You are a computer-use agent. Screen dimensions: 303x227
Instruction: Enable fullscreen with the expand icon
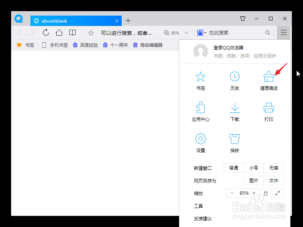click(277, 193)
